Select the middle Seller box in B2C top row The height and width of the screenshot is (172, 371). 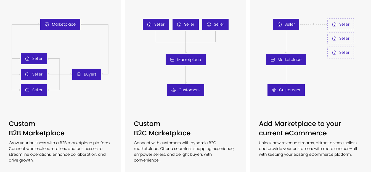click(x=185, y=24)
